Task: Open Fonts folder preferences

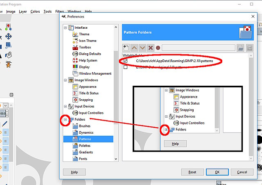Action: coord(83,159)
